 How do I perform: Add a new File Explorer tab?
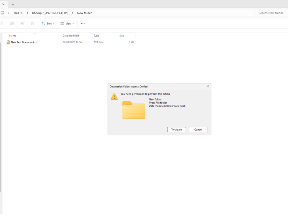tap(13, 4)
